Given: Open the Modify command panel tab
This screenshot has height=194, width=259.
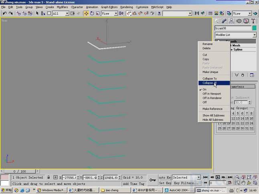Looking at the screenshot, I should [224, 21].
